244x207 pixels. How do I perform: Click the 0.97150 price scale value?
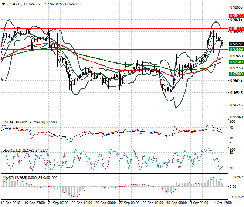coord(236,68)
